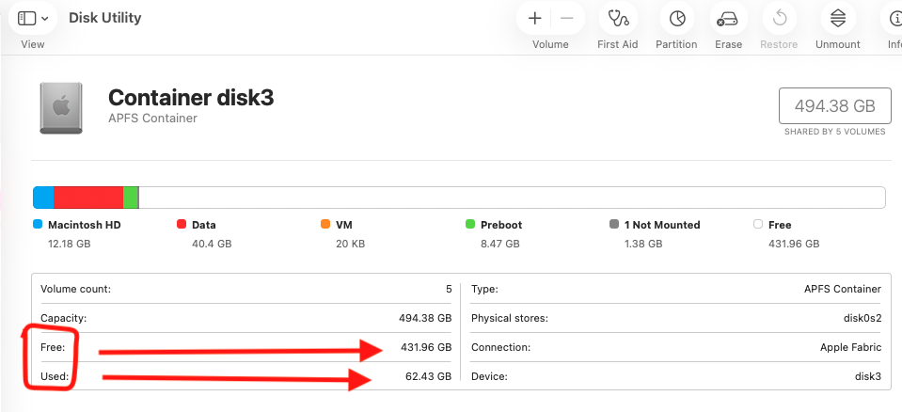Viewport: 902px width, 412px height.
Task: Run First Aid on the disk
Action: click(618, 19)
